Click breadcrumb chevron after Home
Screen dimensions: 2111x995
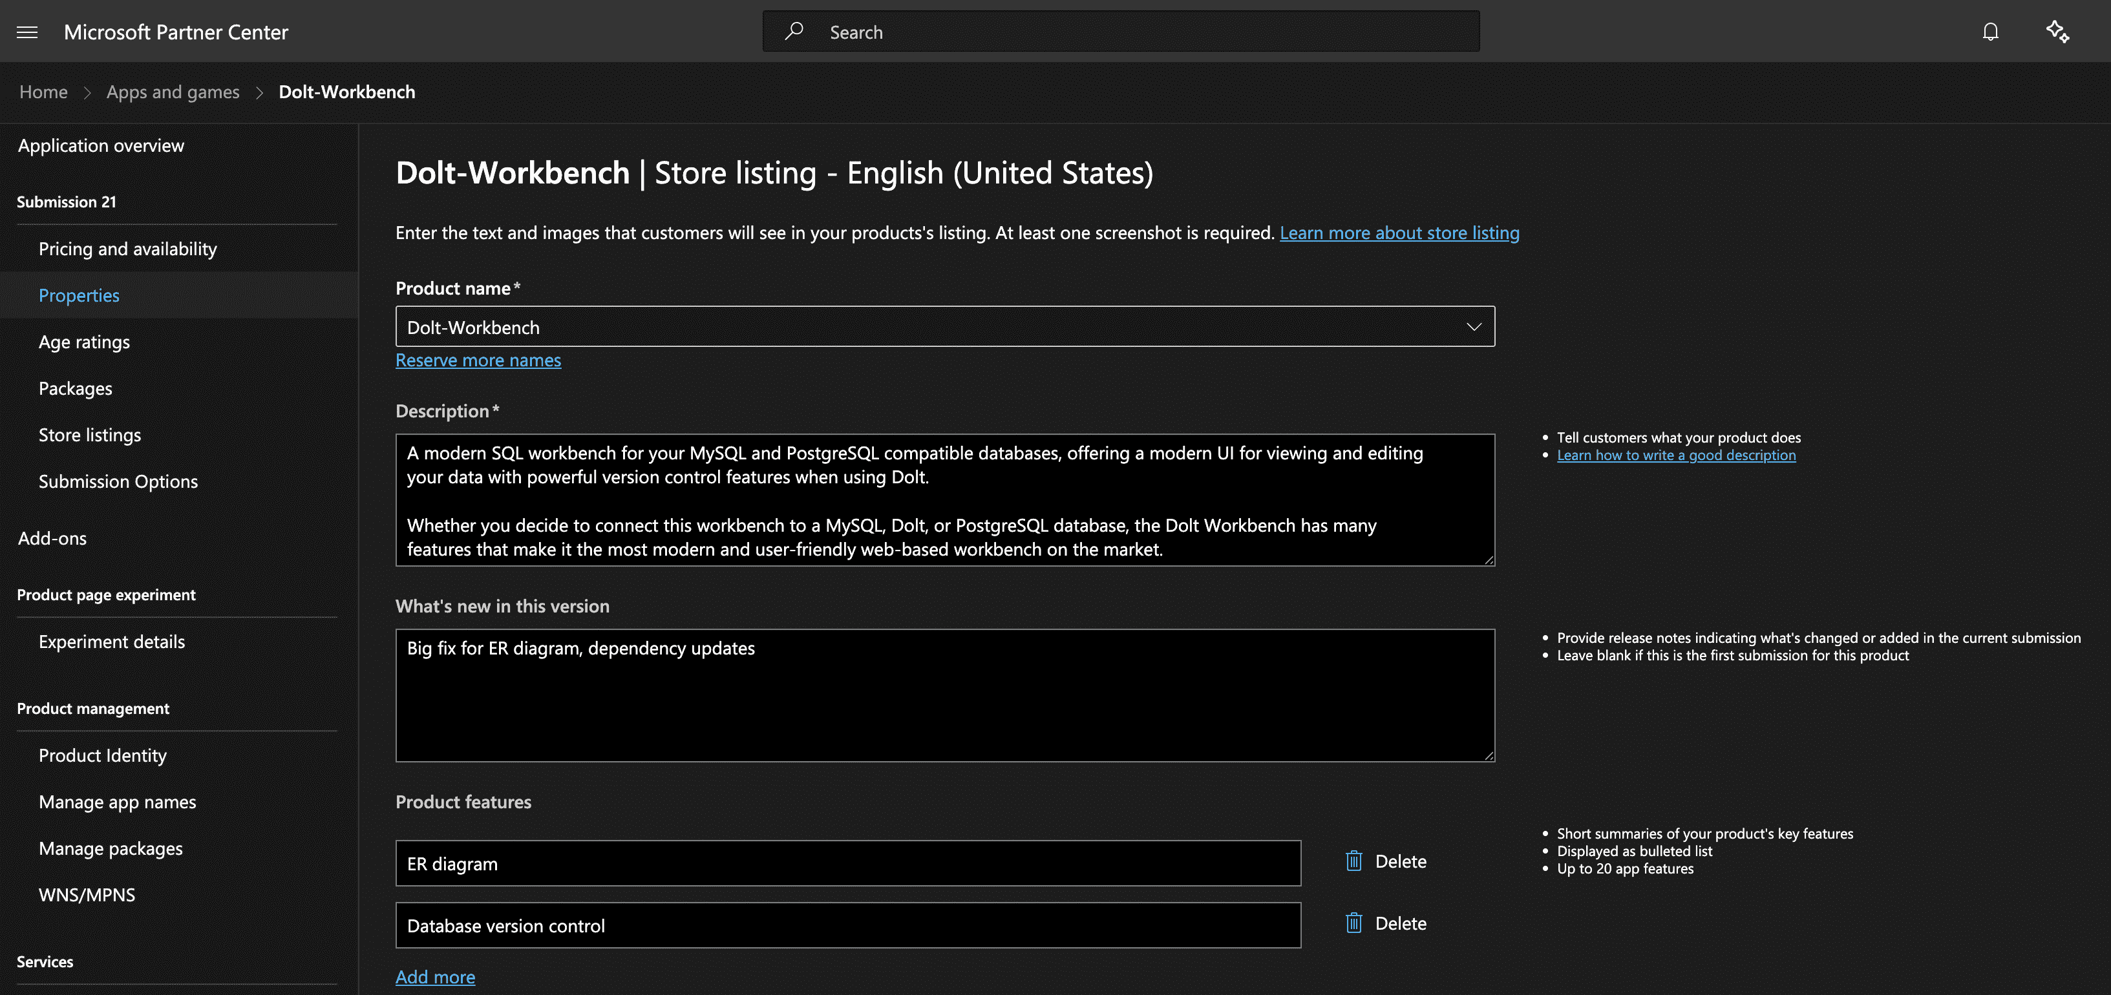click(87, 92)
